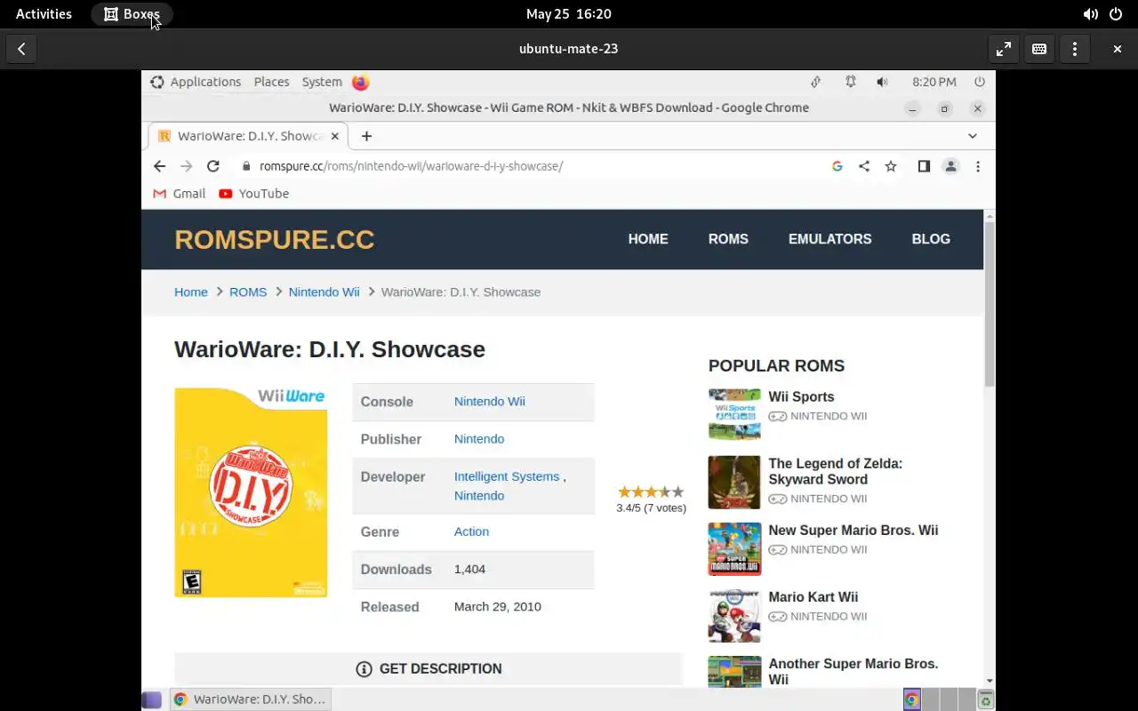Image resolution: width=1138 pixels, height=711 pixels.
Task: Open MATE System menu
Action: click(x=322, y=82)
